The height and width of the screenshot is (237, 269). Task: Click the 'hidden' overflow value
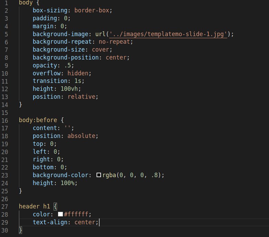pyautogui.click(x=78, y=73)
